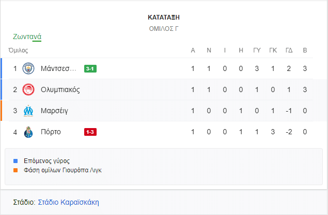Click the Όμιλος column header
This screenshot has height=215, width=328.
[x=18, y=50]
